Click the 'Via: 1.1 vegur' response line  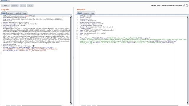coord(84,35)
